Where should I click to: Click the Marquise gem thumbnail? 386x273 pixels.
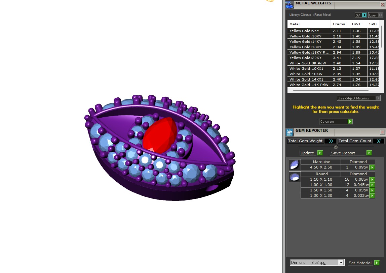295,164
